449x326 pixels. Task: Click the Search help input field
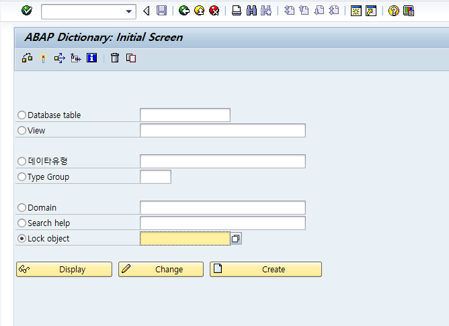[222, 223]
